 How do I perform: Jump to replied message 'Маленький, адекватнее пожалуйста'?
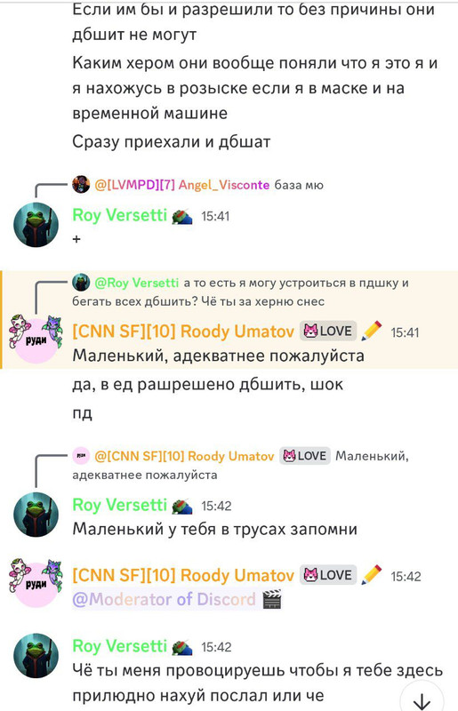pos(240,465)
